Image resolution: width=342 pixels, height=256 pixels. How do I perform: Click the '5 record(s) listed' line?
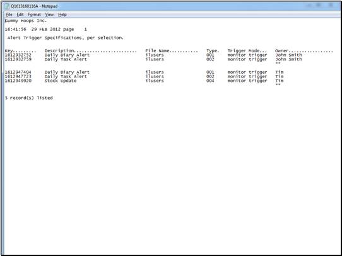tap(29, 98)
